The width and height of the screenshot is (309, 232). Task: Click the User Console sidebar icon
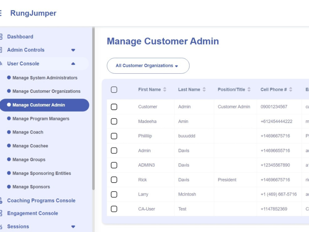pos(1,63)
